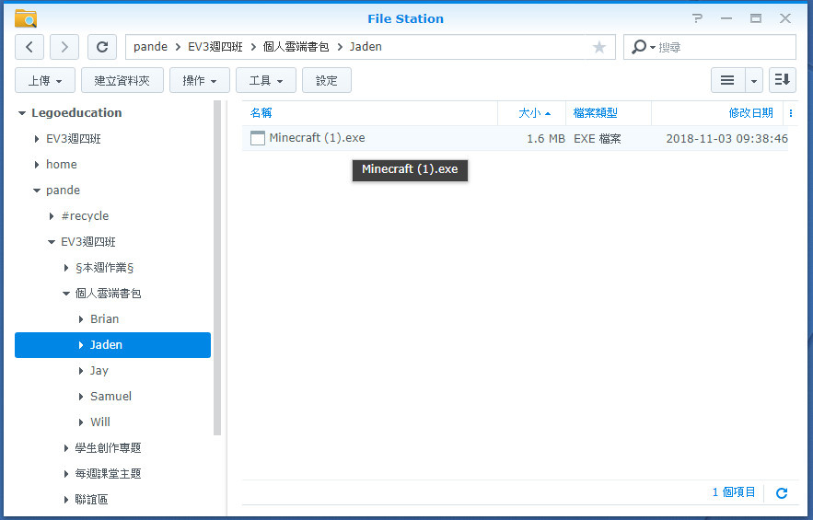Click the 2018-11-03 09:38:46 date cell
This screenshot has width=813, height=520.
pyautogui.click(x=726, y=138)
